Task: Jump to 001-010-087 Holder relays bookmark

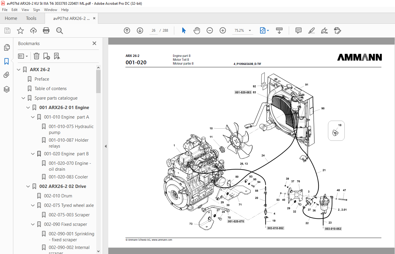Action: (x=69, y=143)
